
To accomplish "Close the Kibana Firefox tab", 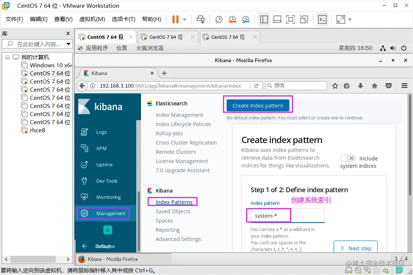I will (x=152, y=73).
